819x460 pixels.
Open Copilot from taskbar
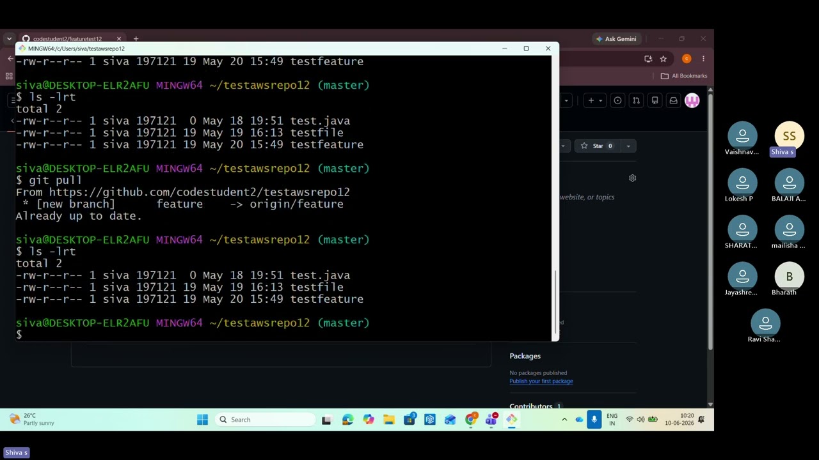click(x=368, y=420)
